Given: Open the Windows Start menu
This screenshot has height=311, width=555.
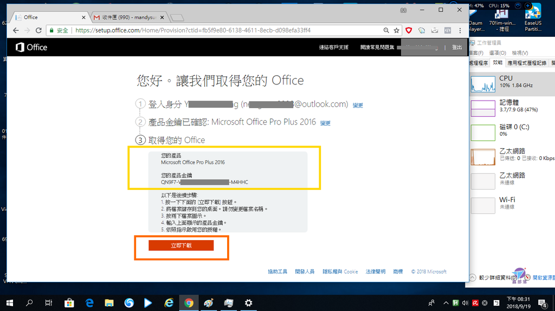Looking at the screenshot, I should [x=10, y=303].
